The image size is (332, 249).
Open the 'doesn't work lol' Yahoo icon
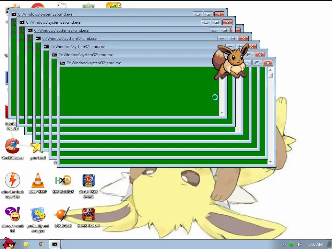coord(13,219)
